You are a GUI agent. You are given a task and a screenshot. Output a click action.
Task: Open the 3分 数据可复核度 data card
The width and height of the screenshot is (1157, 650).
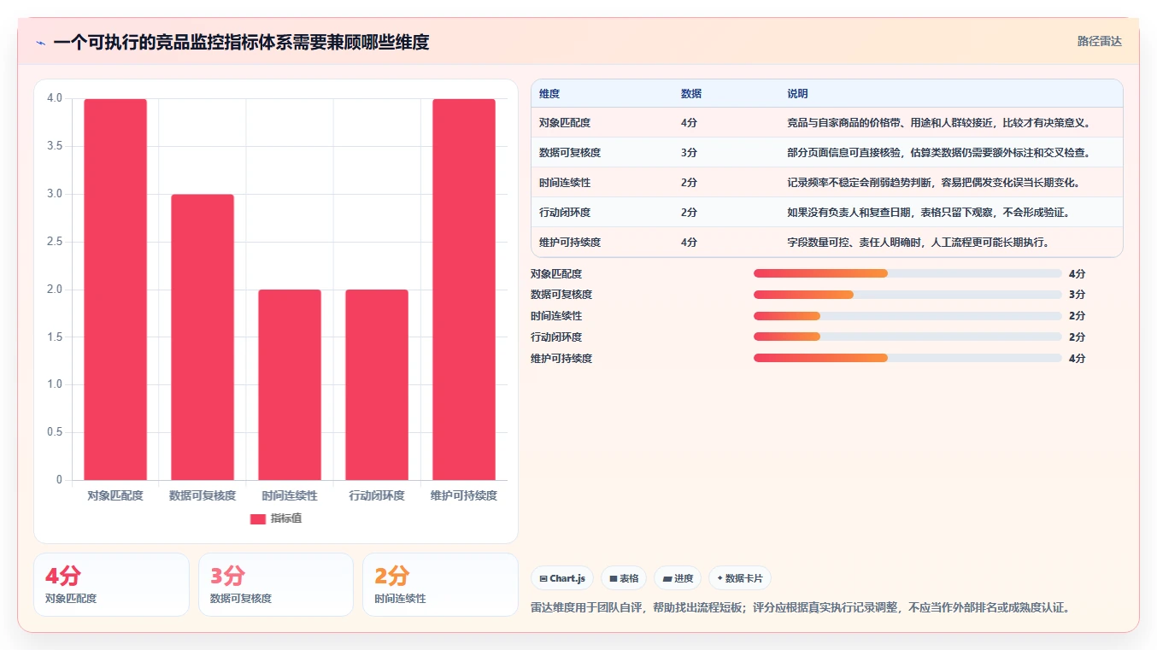click(276, 584)
